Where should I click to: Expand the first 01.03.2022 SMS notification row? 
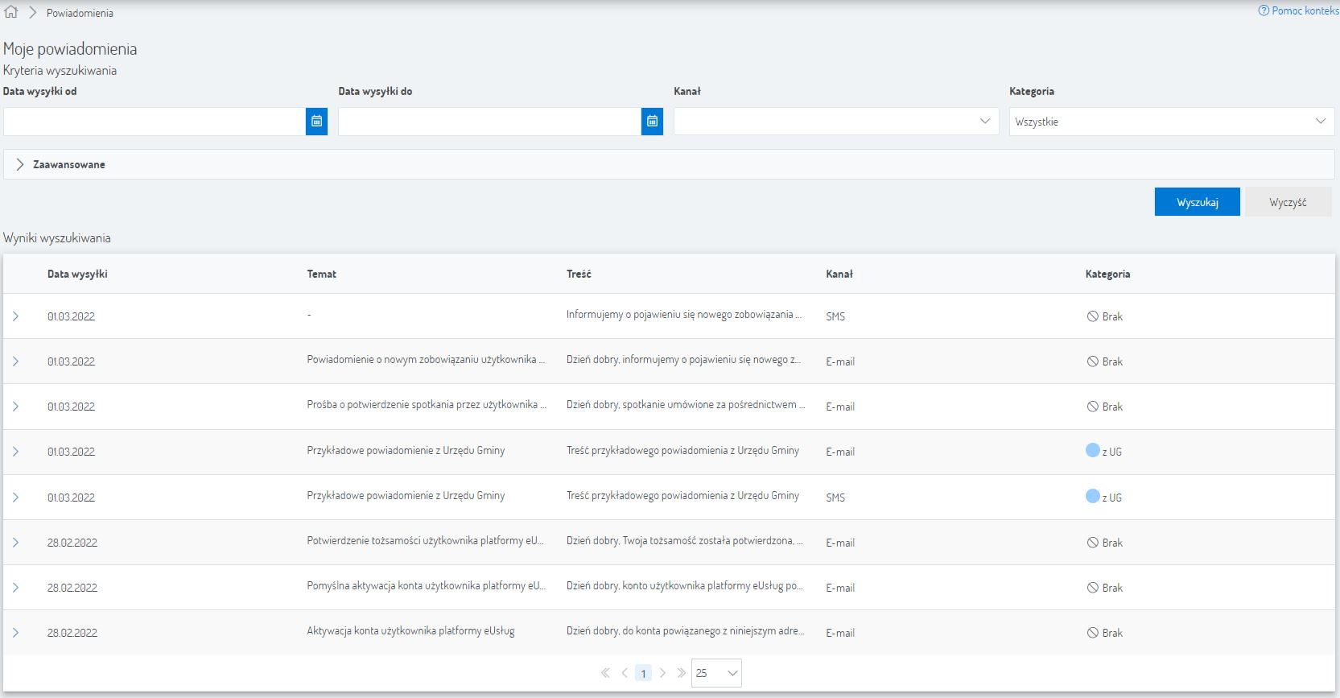click(15, 316)
